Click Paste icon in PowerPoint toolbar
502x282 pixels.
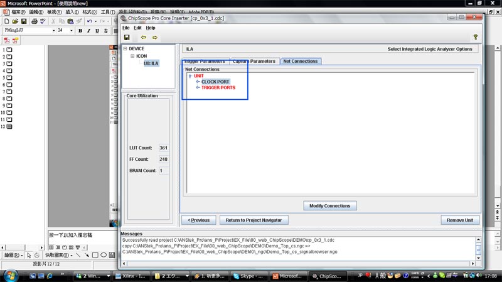click(x=70, y=21)
